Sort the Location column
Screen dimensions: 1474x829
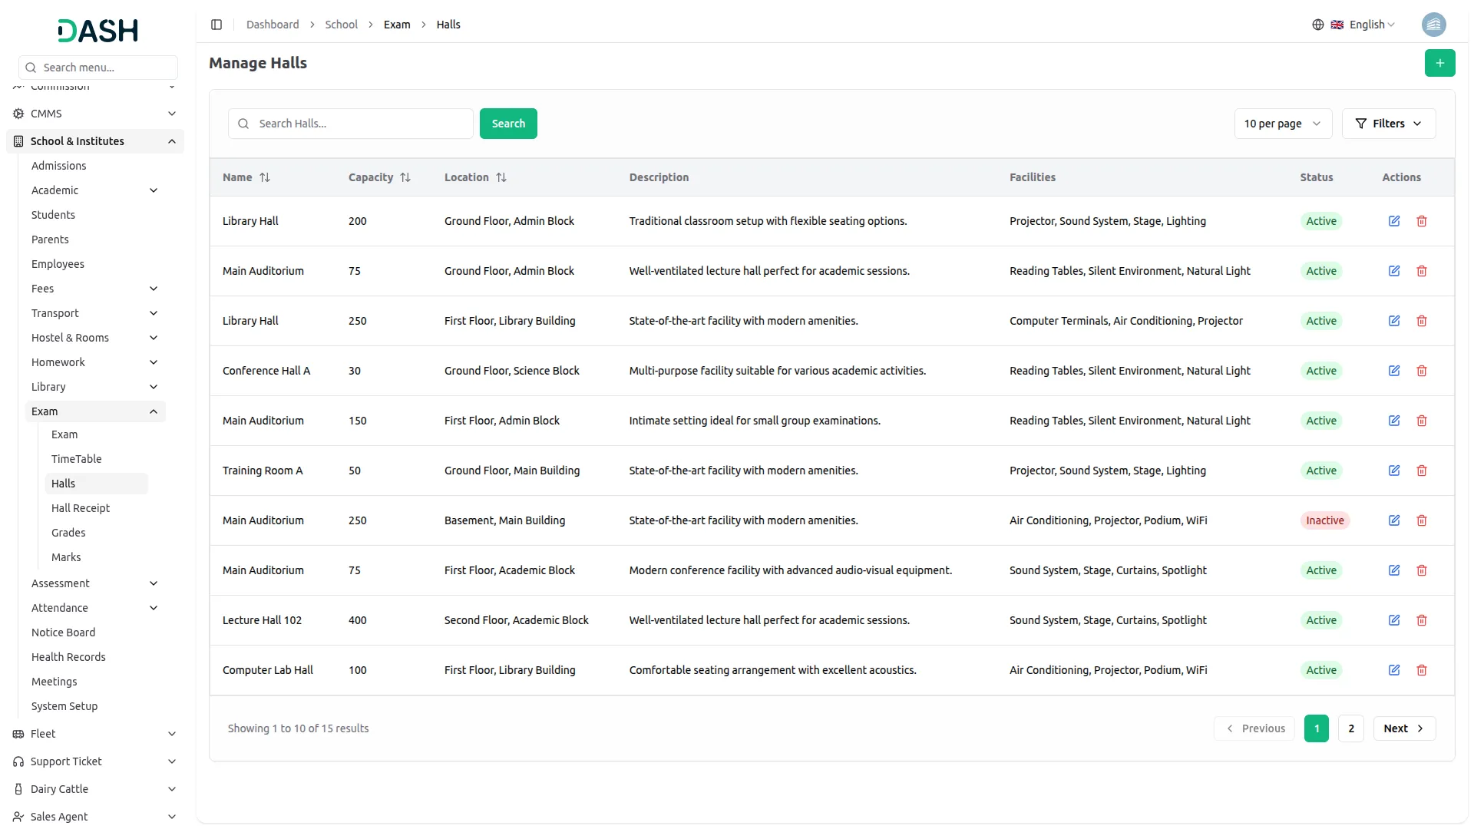pos(502,177)
